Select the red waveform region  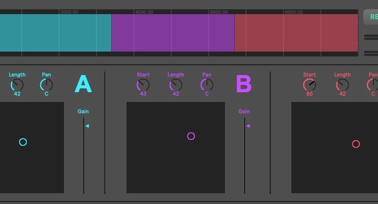pos(295,33)
